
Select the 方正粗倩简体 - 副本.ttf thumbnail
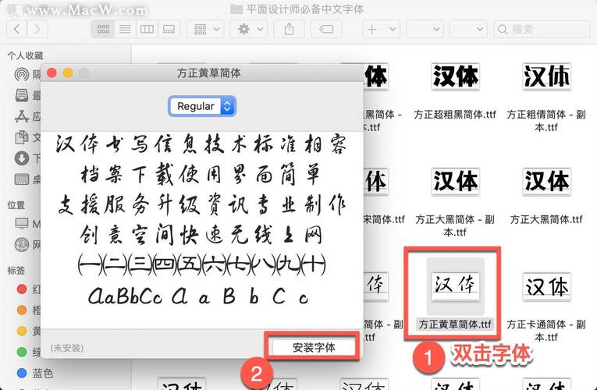click(x=546, y=76)
